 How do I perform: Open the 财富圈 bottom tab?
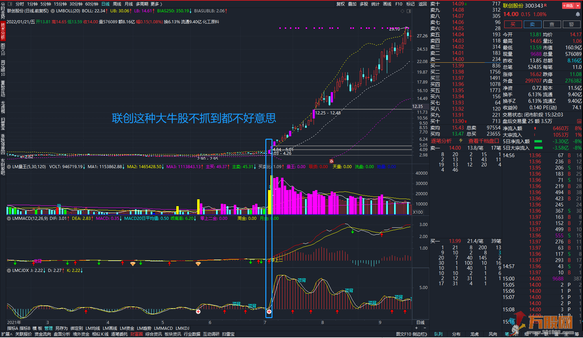[x=137, y=334]
